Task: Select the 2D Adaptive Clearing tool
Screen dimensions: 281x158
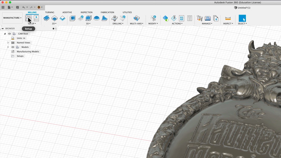Action: 47,18
